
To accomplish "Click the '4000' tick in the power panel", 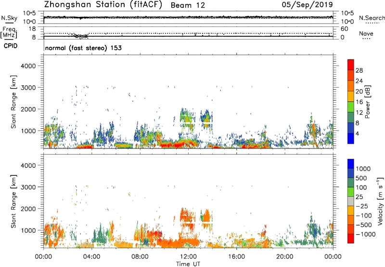I will tap(28, 66).
